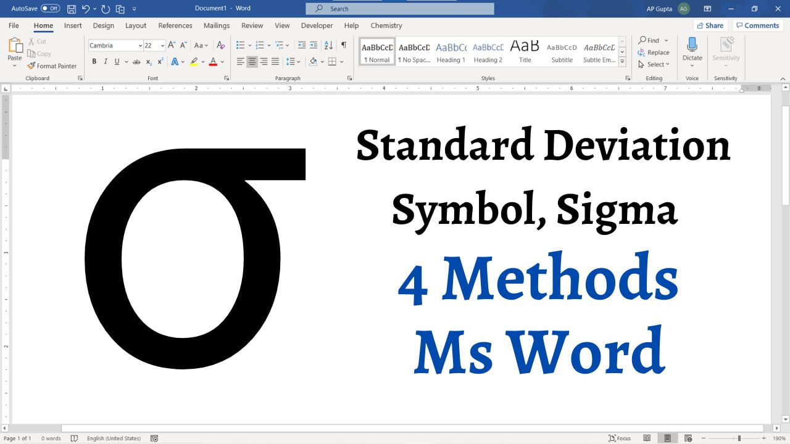
Task: Toggle show paragraph marks
Action: click(x=344, y=45)
